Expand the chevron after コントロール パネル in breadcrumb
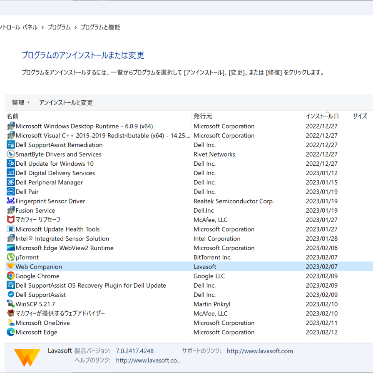The height and width of the screenshot is (373, 373). tap(42, 27)
